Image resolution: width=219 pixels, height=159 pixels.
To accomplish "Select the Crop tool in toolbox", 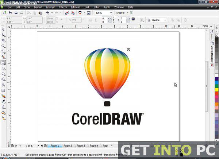I will (x=3, y=40).
